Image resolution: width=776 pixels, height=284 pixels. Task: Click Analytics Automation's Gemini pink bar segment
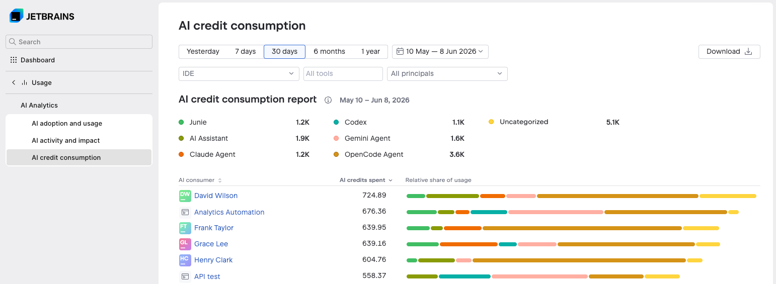tap(556, 212)
